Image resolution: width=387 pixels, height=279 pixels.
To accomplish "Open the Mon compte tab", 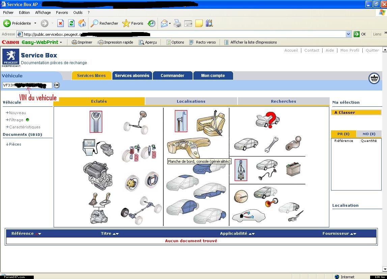I will point(213,75).
